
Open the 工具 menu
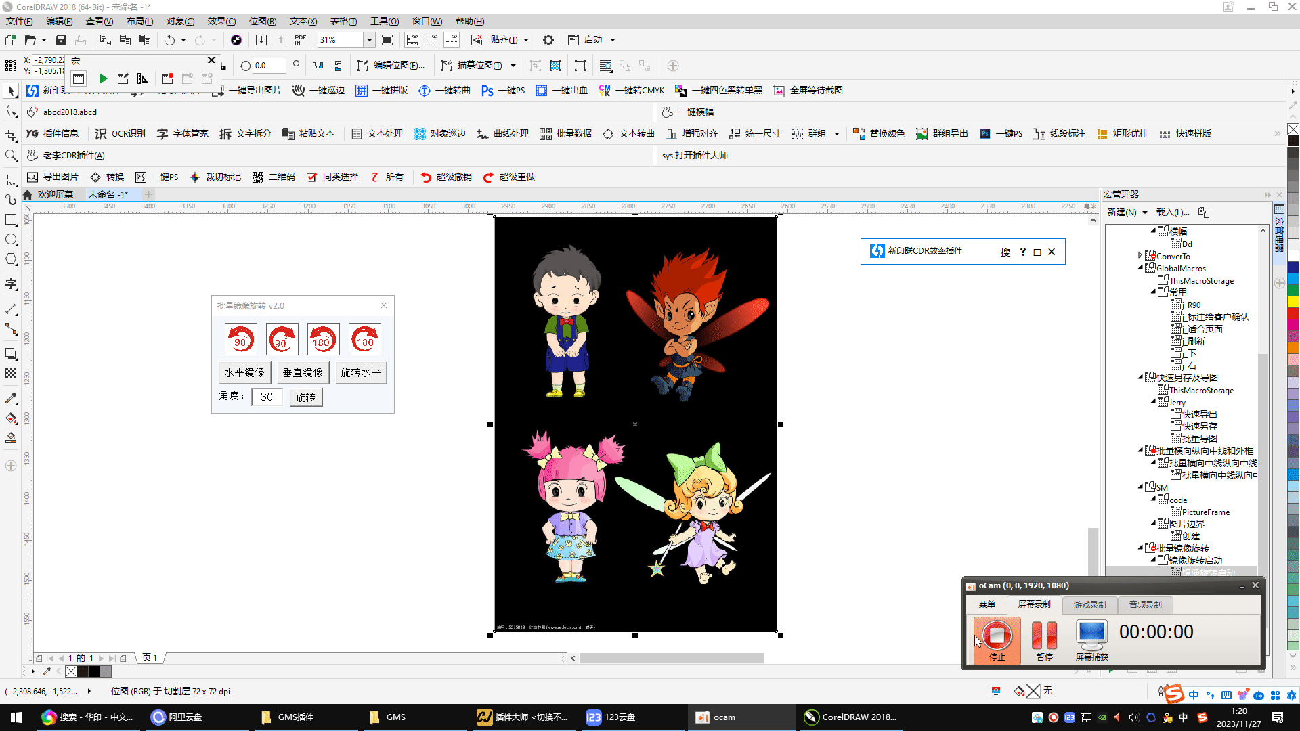tap(385, 22)
